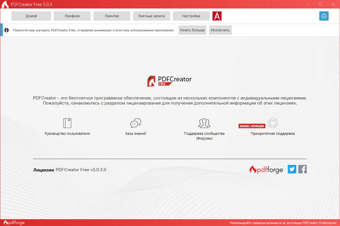Open the knowledge base chat-bubbles icon
The width and height of the screenshot is (340, 226).
[136, 123]
